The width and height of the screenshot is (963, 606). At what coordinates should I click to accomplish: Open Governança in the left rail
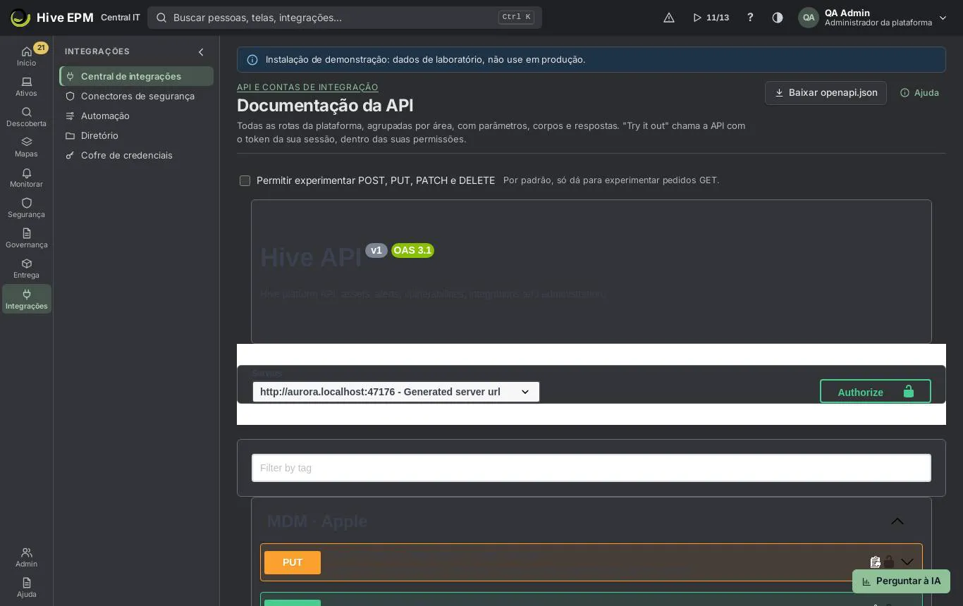pos(26,238)
